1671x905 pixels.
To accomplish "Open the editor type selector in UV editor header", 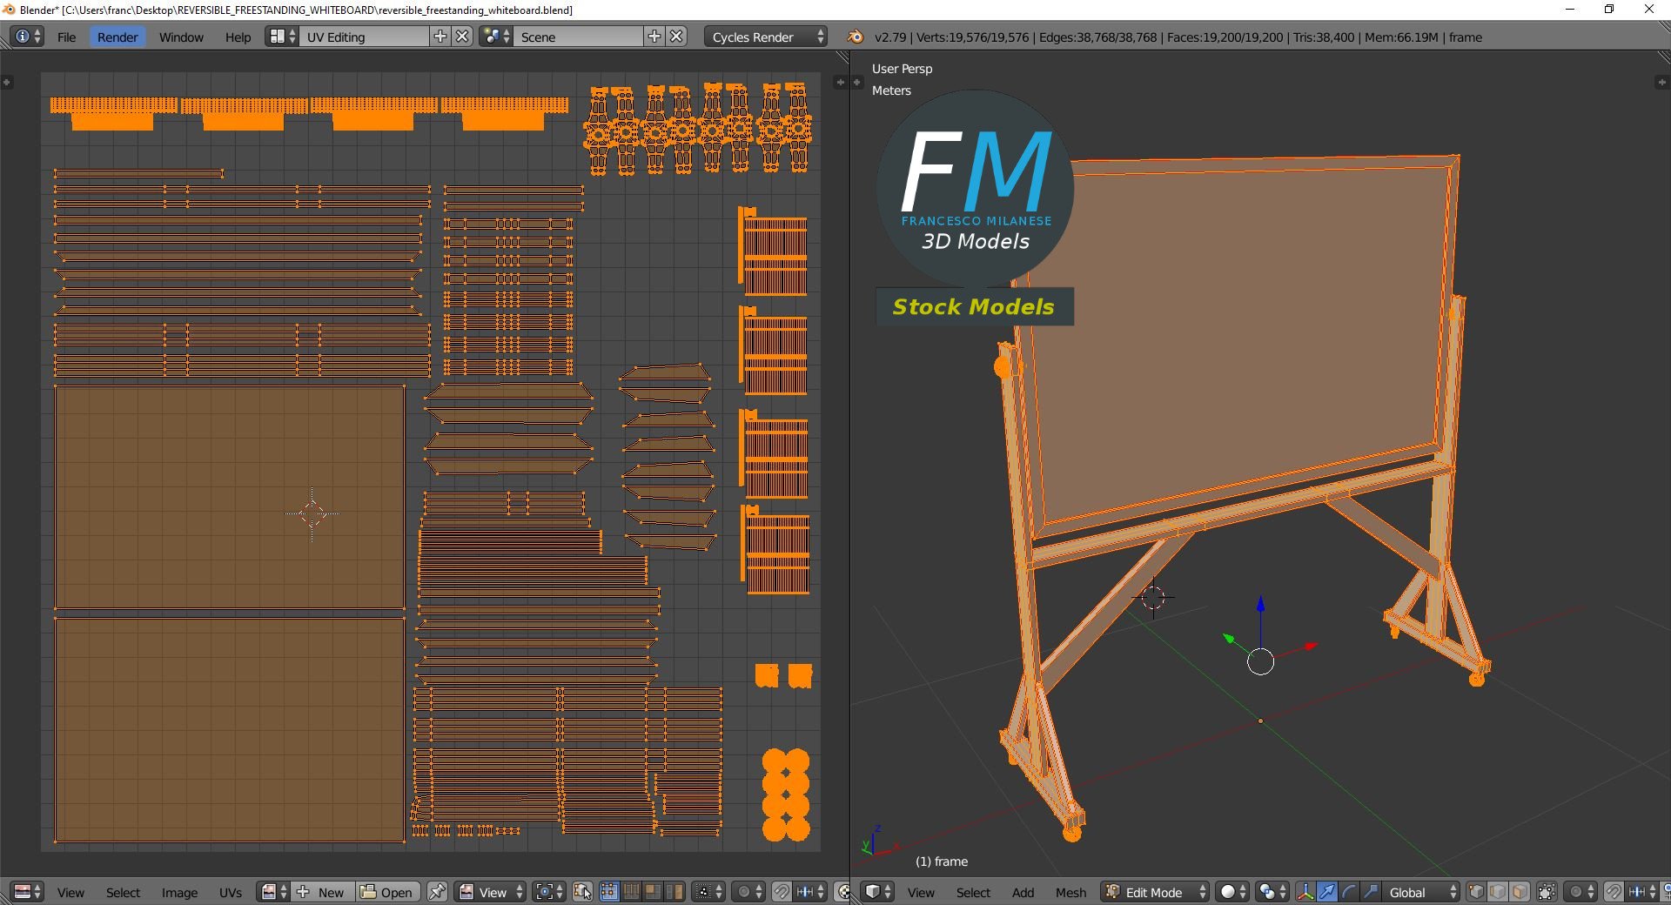I will [23, 892].
